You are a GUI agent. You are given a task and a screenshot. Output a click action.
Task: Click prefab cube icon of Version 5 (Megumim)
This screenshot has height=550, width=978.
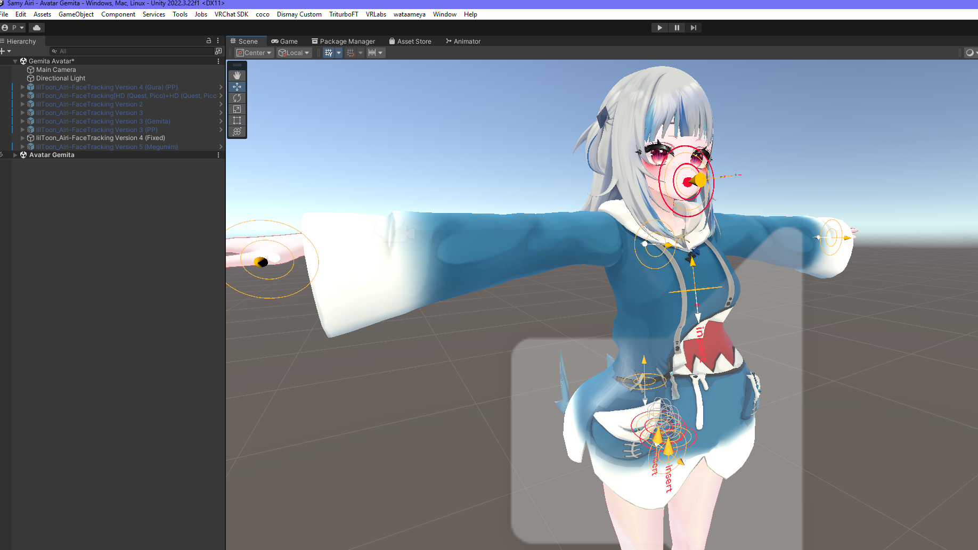(x=31, y=146)
